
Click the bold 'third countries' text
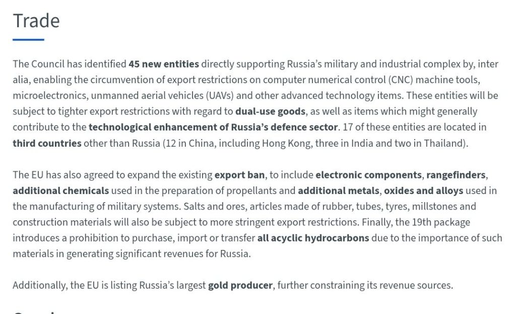pos(47,143)
